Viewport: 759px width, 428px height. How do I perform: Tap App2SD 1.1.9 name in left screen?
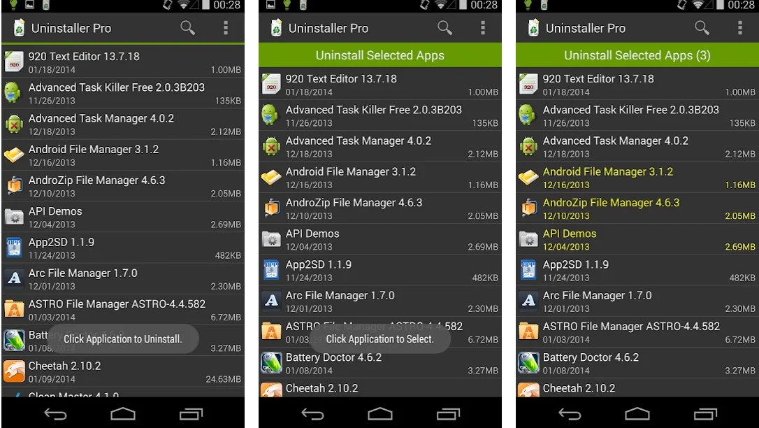(62, 242)
